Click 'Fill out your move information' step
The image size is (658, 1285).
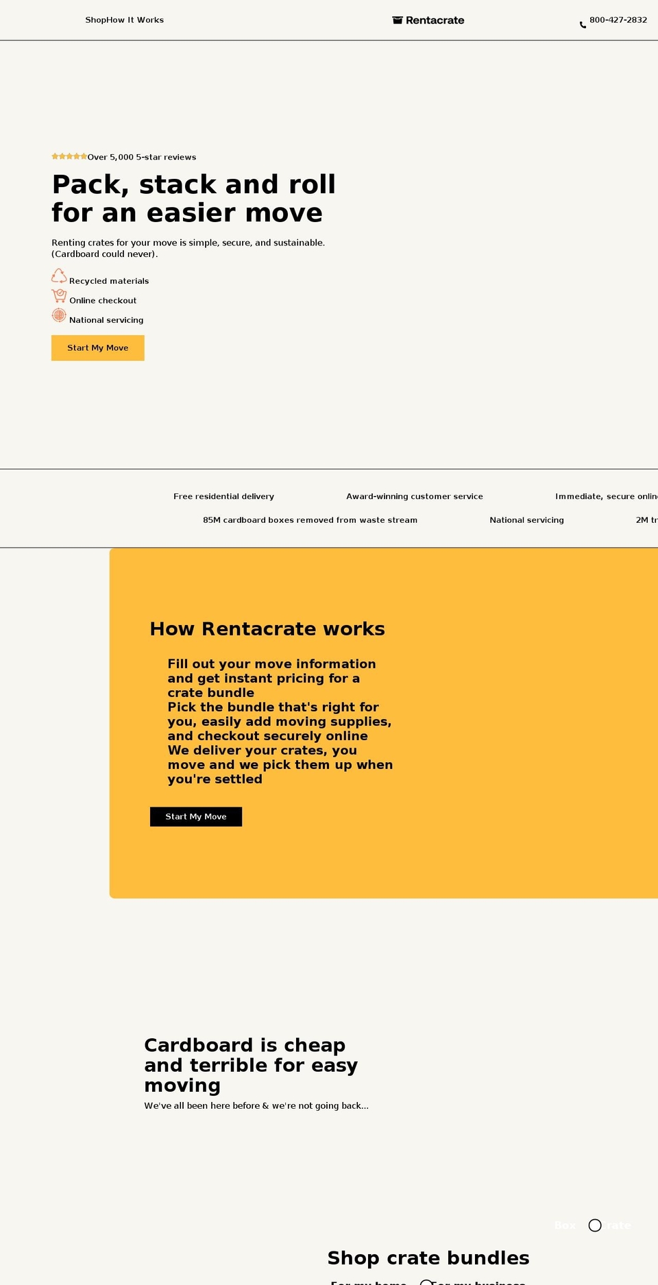point(272,678)
